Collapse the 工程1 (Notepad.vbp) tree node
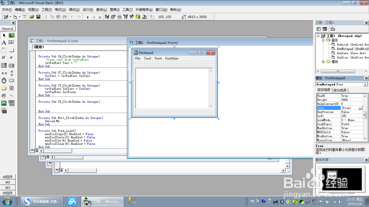Screen dimensions: 369x207 click(318, 36)
